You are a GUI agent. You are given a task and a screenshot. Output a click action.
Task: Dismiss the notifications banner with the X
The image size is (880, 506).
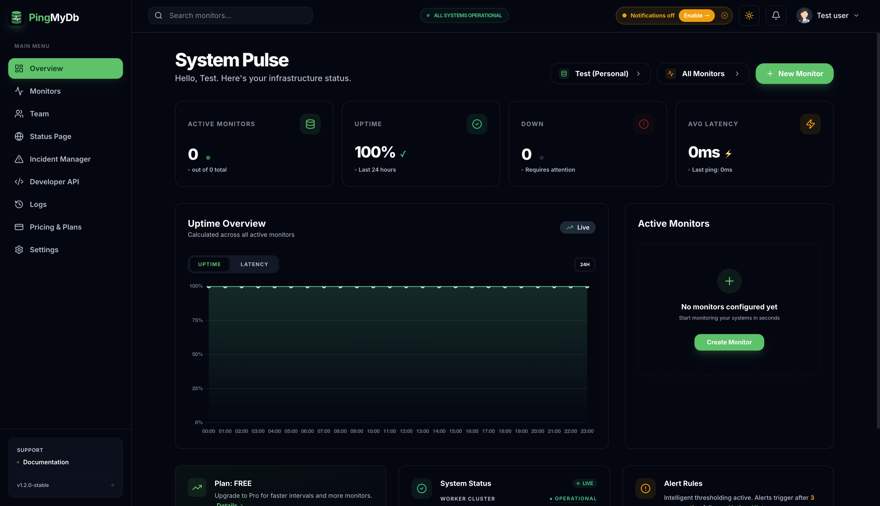(724, 15)
